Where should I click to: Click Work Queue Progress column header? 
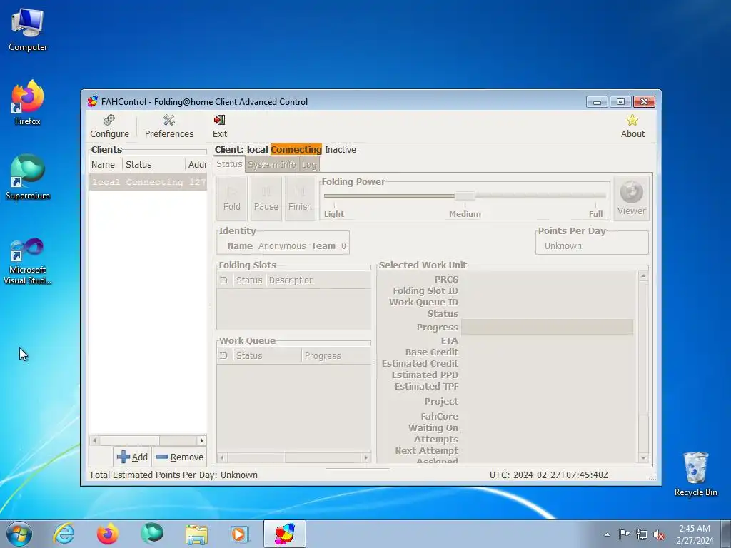pos(336,355)
